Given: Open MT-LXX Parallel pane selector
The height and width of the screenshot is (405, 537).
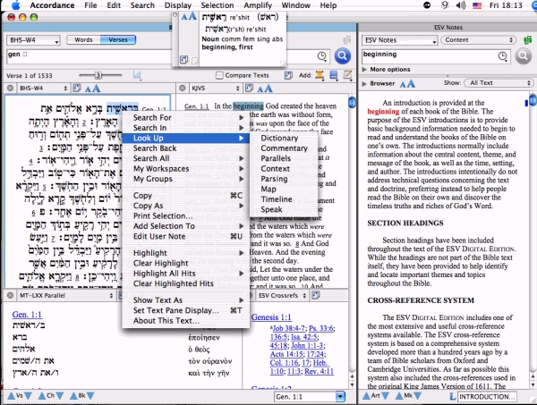Looking at the screenshot, I should pos(65,295).
